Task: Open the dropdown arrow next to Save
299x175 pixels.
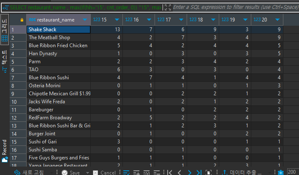Action: point(87,173)
